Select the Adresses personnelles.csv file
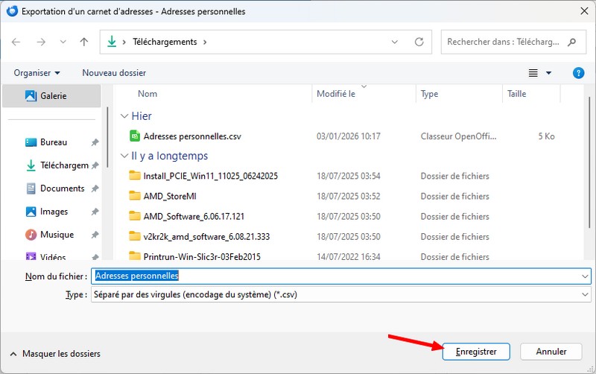596x374 pixels. 192,136
